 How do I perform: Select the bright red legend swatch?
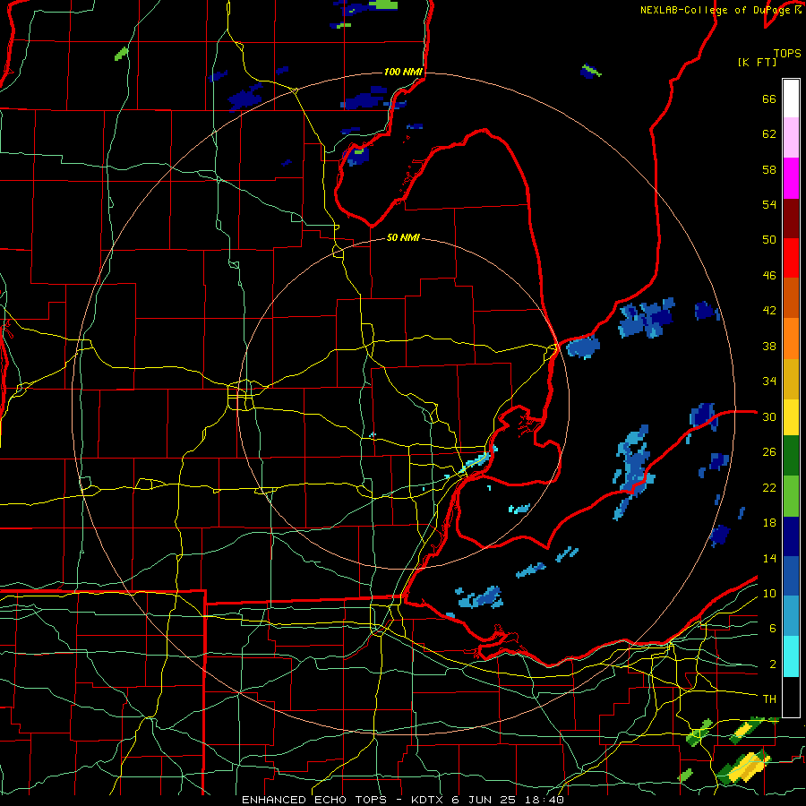click(x=791, y=258)
